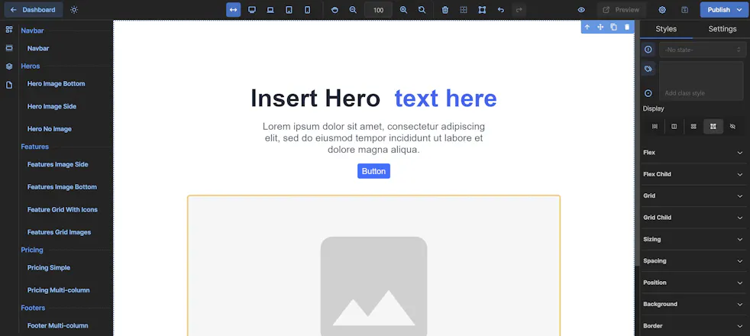Click the state icon beside No state
The height and width of the screenshot is (336, 750).
648,50
